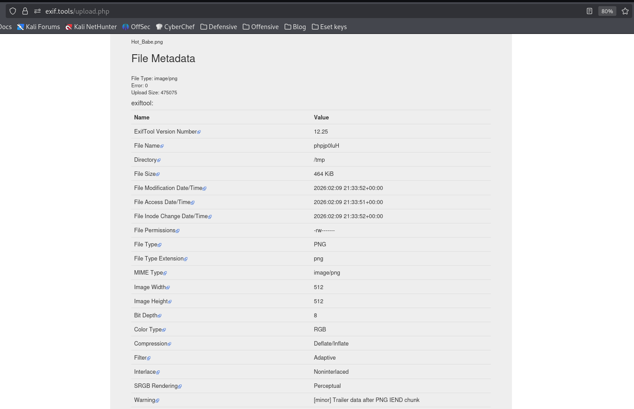Open the OffSec bookmark
Viewport: 634px width, 409px height.
(136, 27)
